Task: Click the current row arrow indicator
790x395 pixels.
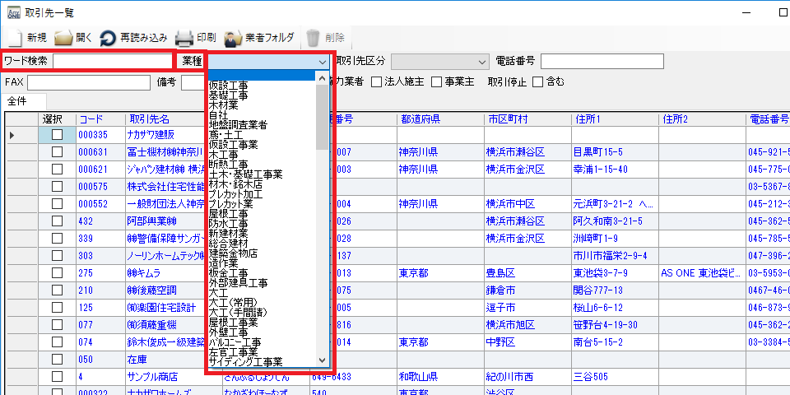Action: point(12,134)
